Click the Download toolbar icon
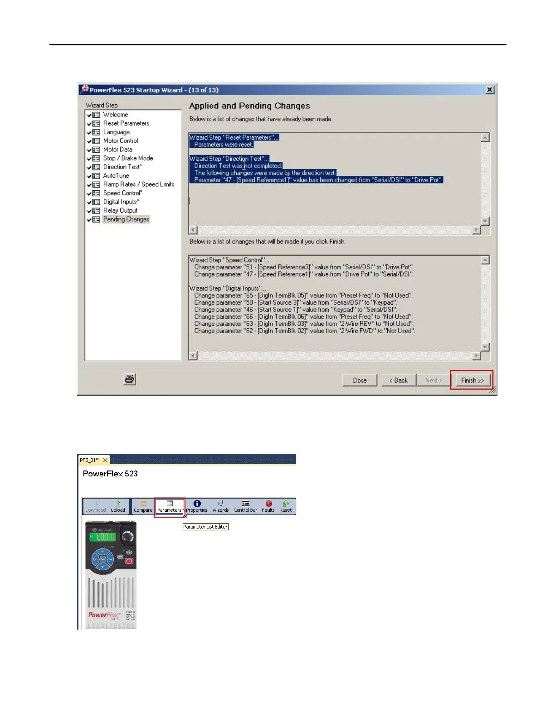 coord(96,506)
